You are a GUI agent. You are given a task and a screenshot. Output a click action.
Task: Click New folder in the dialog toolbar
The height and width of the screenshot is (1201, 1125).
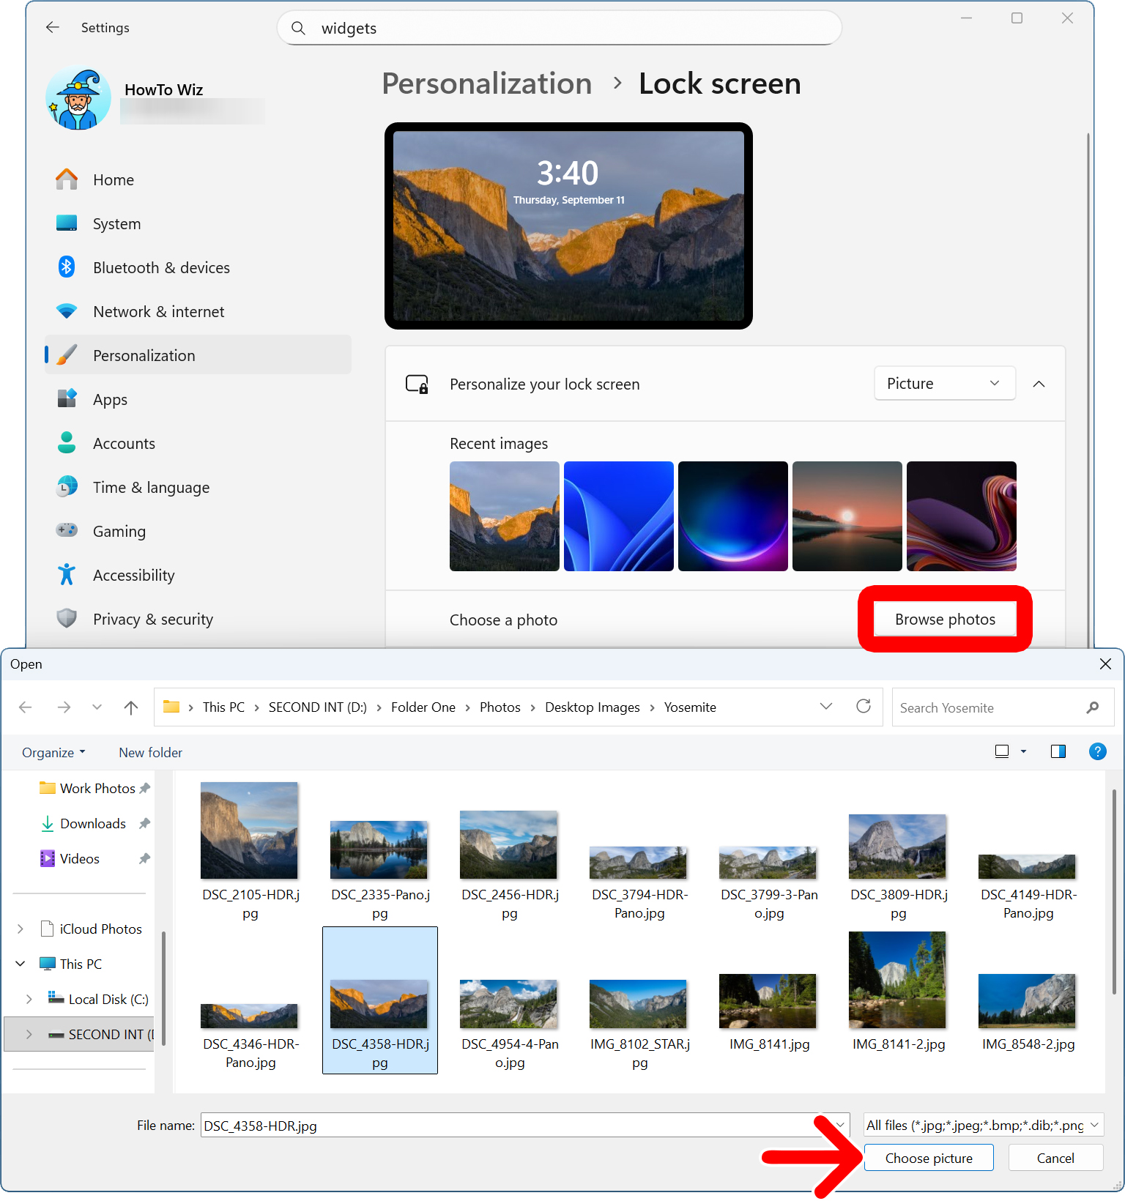pos(150,753)
